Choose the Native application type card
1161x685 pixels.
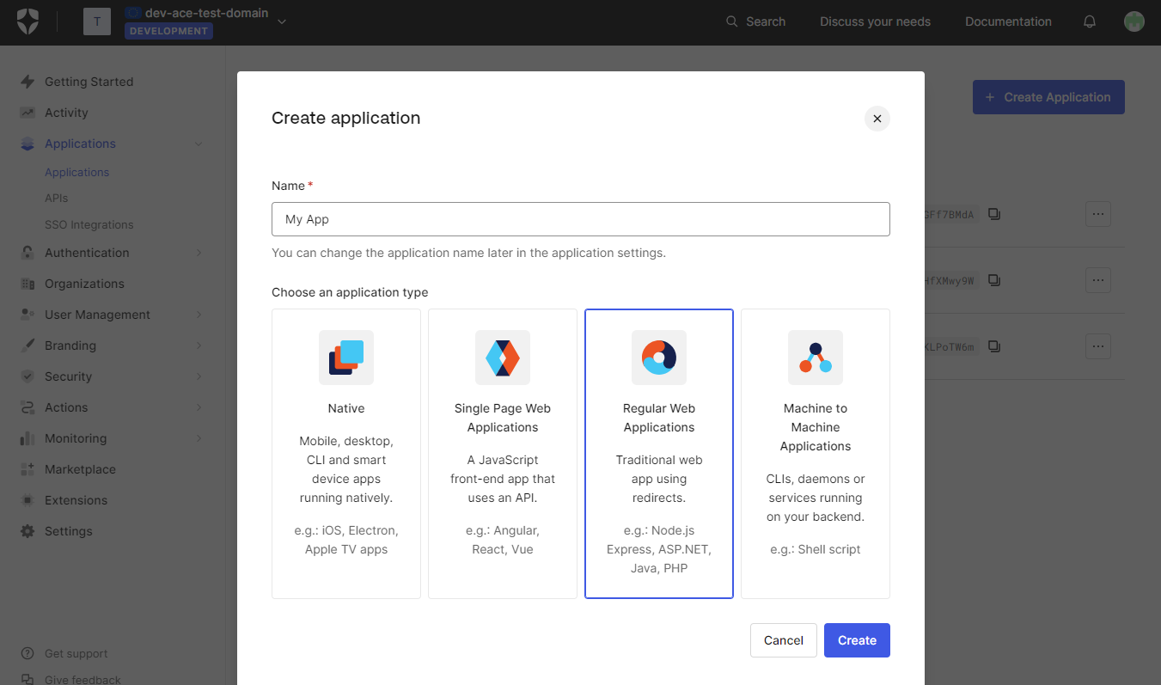click(x=345, y=454)
